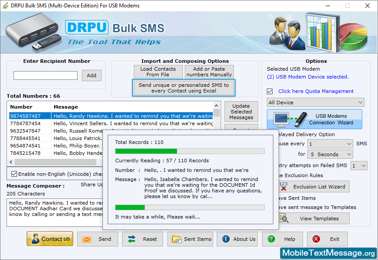The image size is (378, 260).
Task: Click Add or Paste numbers Manually button
Action: tap(209, 72)
